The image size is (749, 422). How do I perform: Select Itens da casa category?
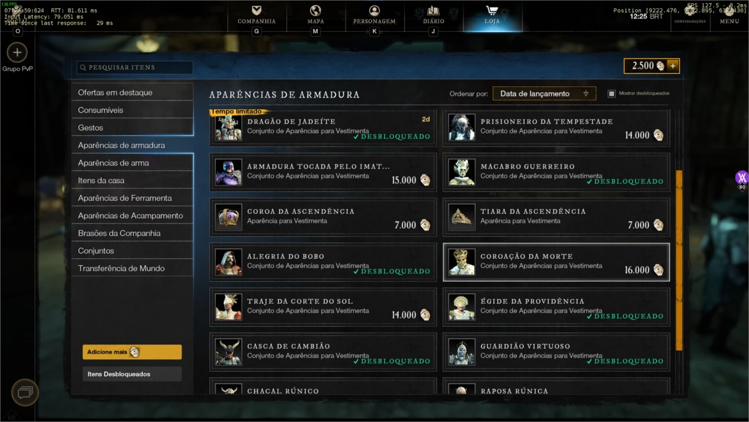coord(133,180)
